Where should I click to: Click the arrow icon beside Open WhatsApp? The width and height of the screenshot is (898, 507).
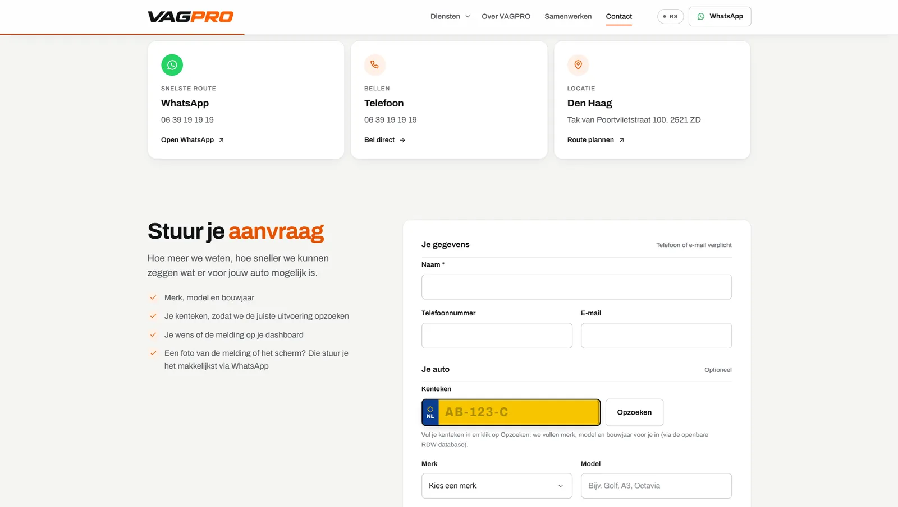[x=221, y=140]
